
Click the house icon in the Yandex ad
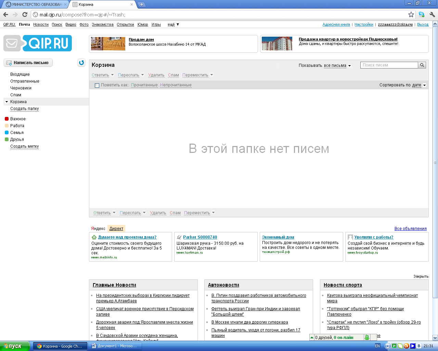(94, 237)
